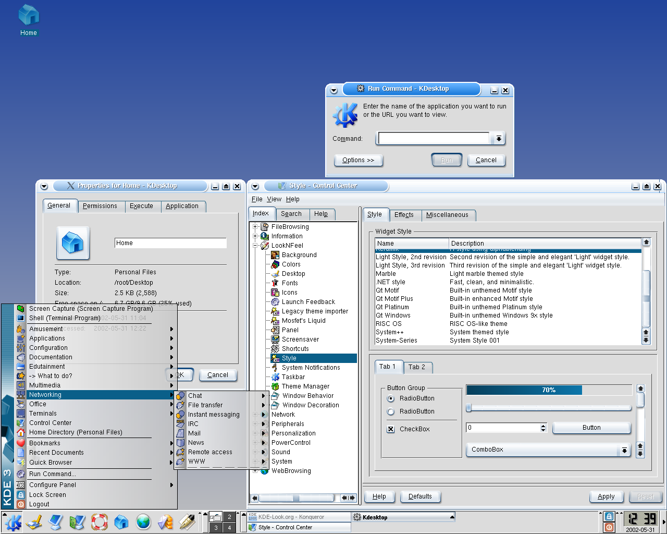The image size is (667, 534).
Task: Switch to the Miscellaneous tab
Action: (x=447, y=215)
